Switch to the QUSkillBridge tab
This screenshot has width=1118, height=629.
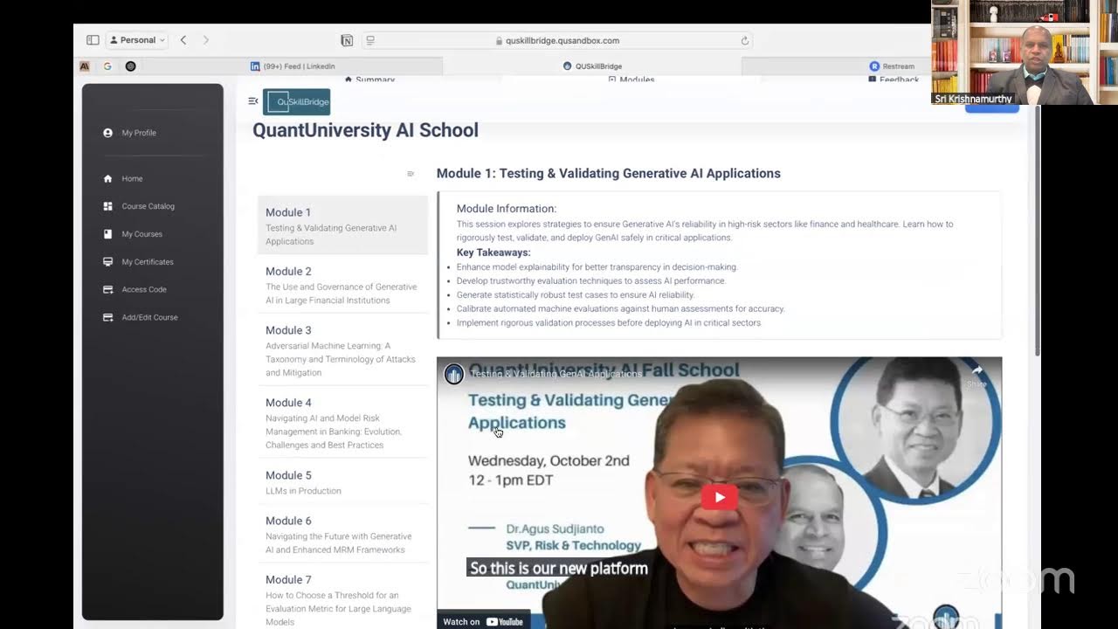(592, 66)
